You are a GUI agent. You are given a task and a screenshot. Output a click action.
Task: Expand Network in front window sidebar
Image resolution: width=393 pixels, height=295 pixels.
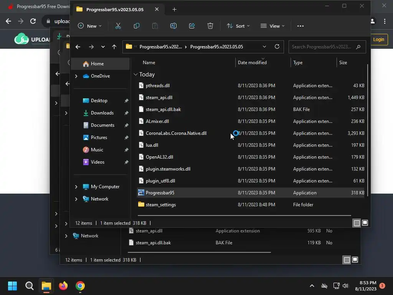76,199
